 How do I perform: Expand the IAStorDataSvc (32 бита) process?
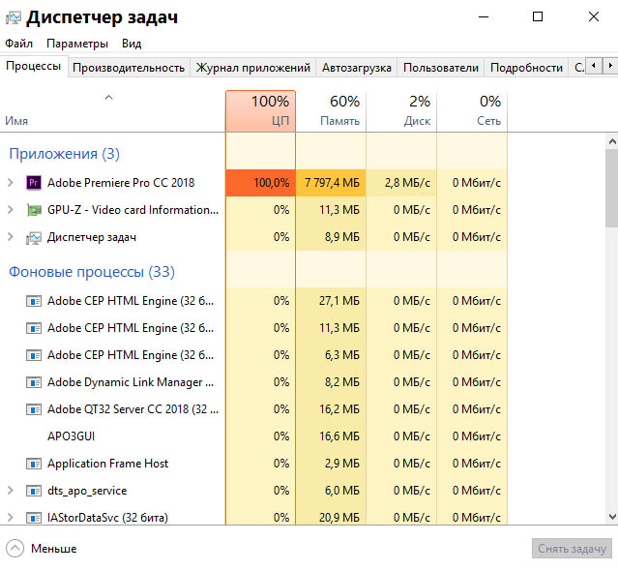(11, 518)
